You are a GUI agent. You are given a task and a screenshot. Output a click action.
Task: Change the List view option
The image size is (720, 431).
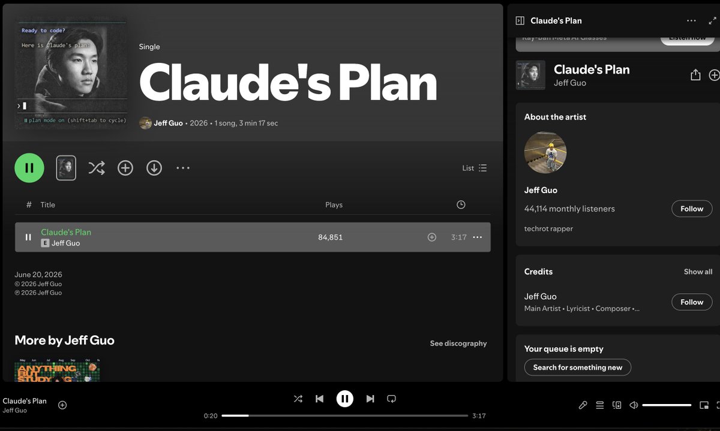(x=475, y=168)
